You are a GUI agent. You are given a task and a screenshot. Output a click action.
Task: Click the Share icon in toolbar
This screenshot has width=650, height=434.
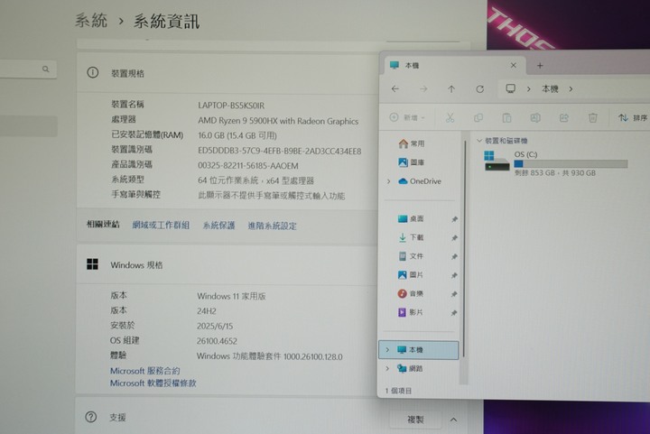pos(563,118)
